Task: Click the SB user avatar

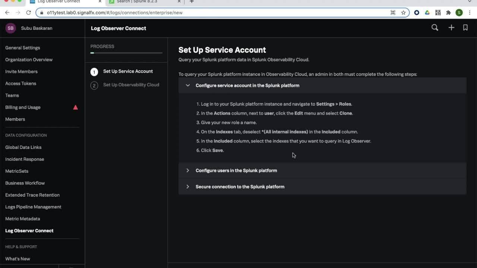Action: [10, 28]
